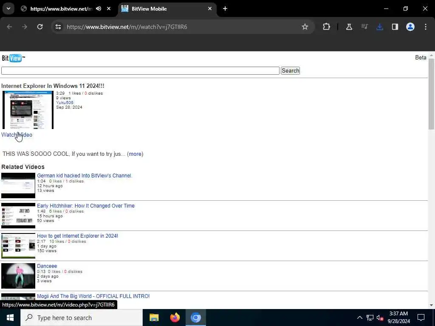Screen dimensions: 435x326
Task: Open the main video thumbnail
Action: coord(28,110)
